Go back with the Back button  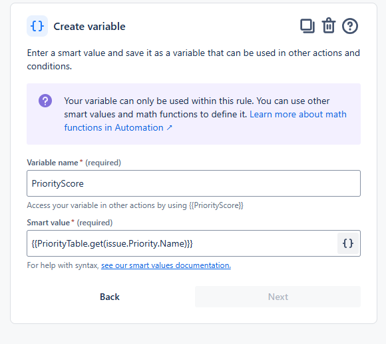[x=110, y=297]
